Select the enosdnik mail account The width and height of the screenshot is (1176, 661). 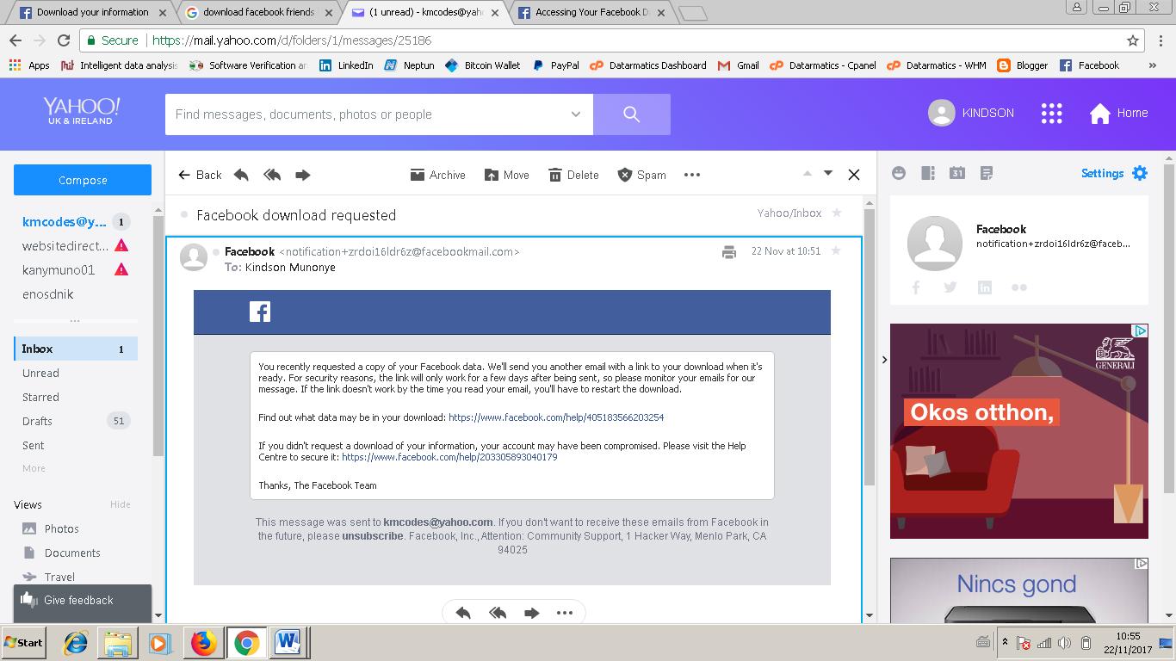[48, 293]
